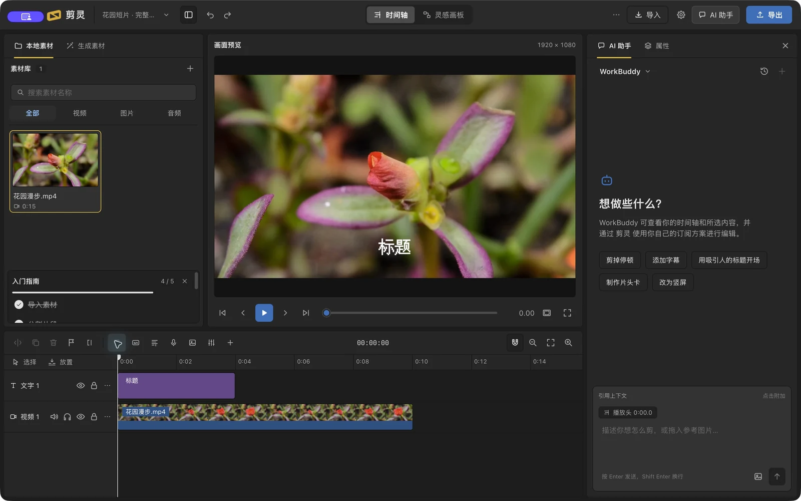The image size is (801, 501).
Task: Click the duplicate clip icon
Action: [36, 343]
